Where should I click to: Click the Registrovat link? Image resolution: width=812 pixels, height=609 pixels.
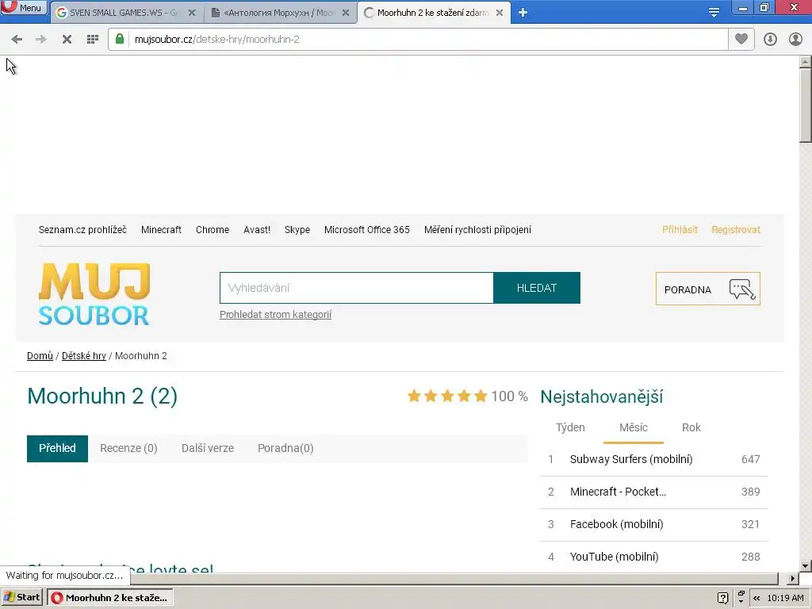coord(736,230)
